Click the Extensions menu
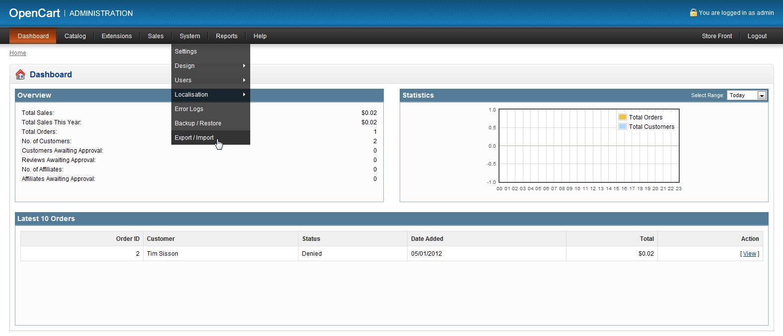The width and height of the screenshot is (783, 336). [x=117, y=36]
